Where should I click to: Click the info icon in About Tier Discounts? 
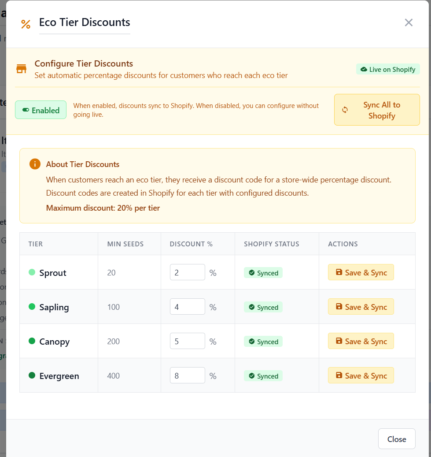[35, 164]
